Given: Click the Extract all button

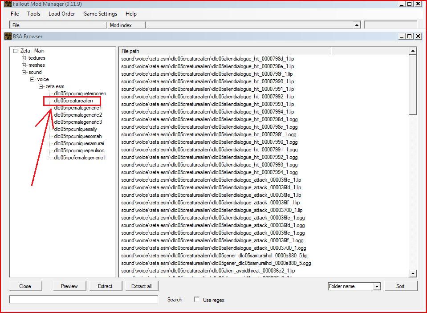Looking at the screenshot, I should (x=142, y=286).
